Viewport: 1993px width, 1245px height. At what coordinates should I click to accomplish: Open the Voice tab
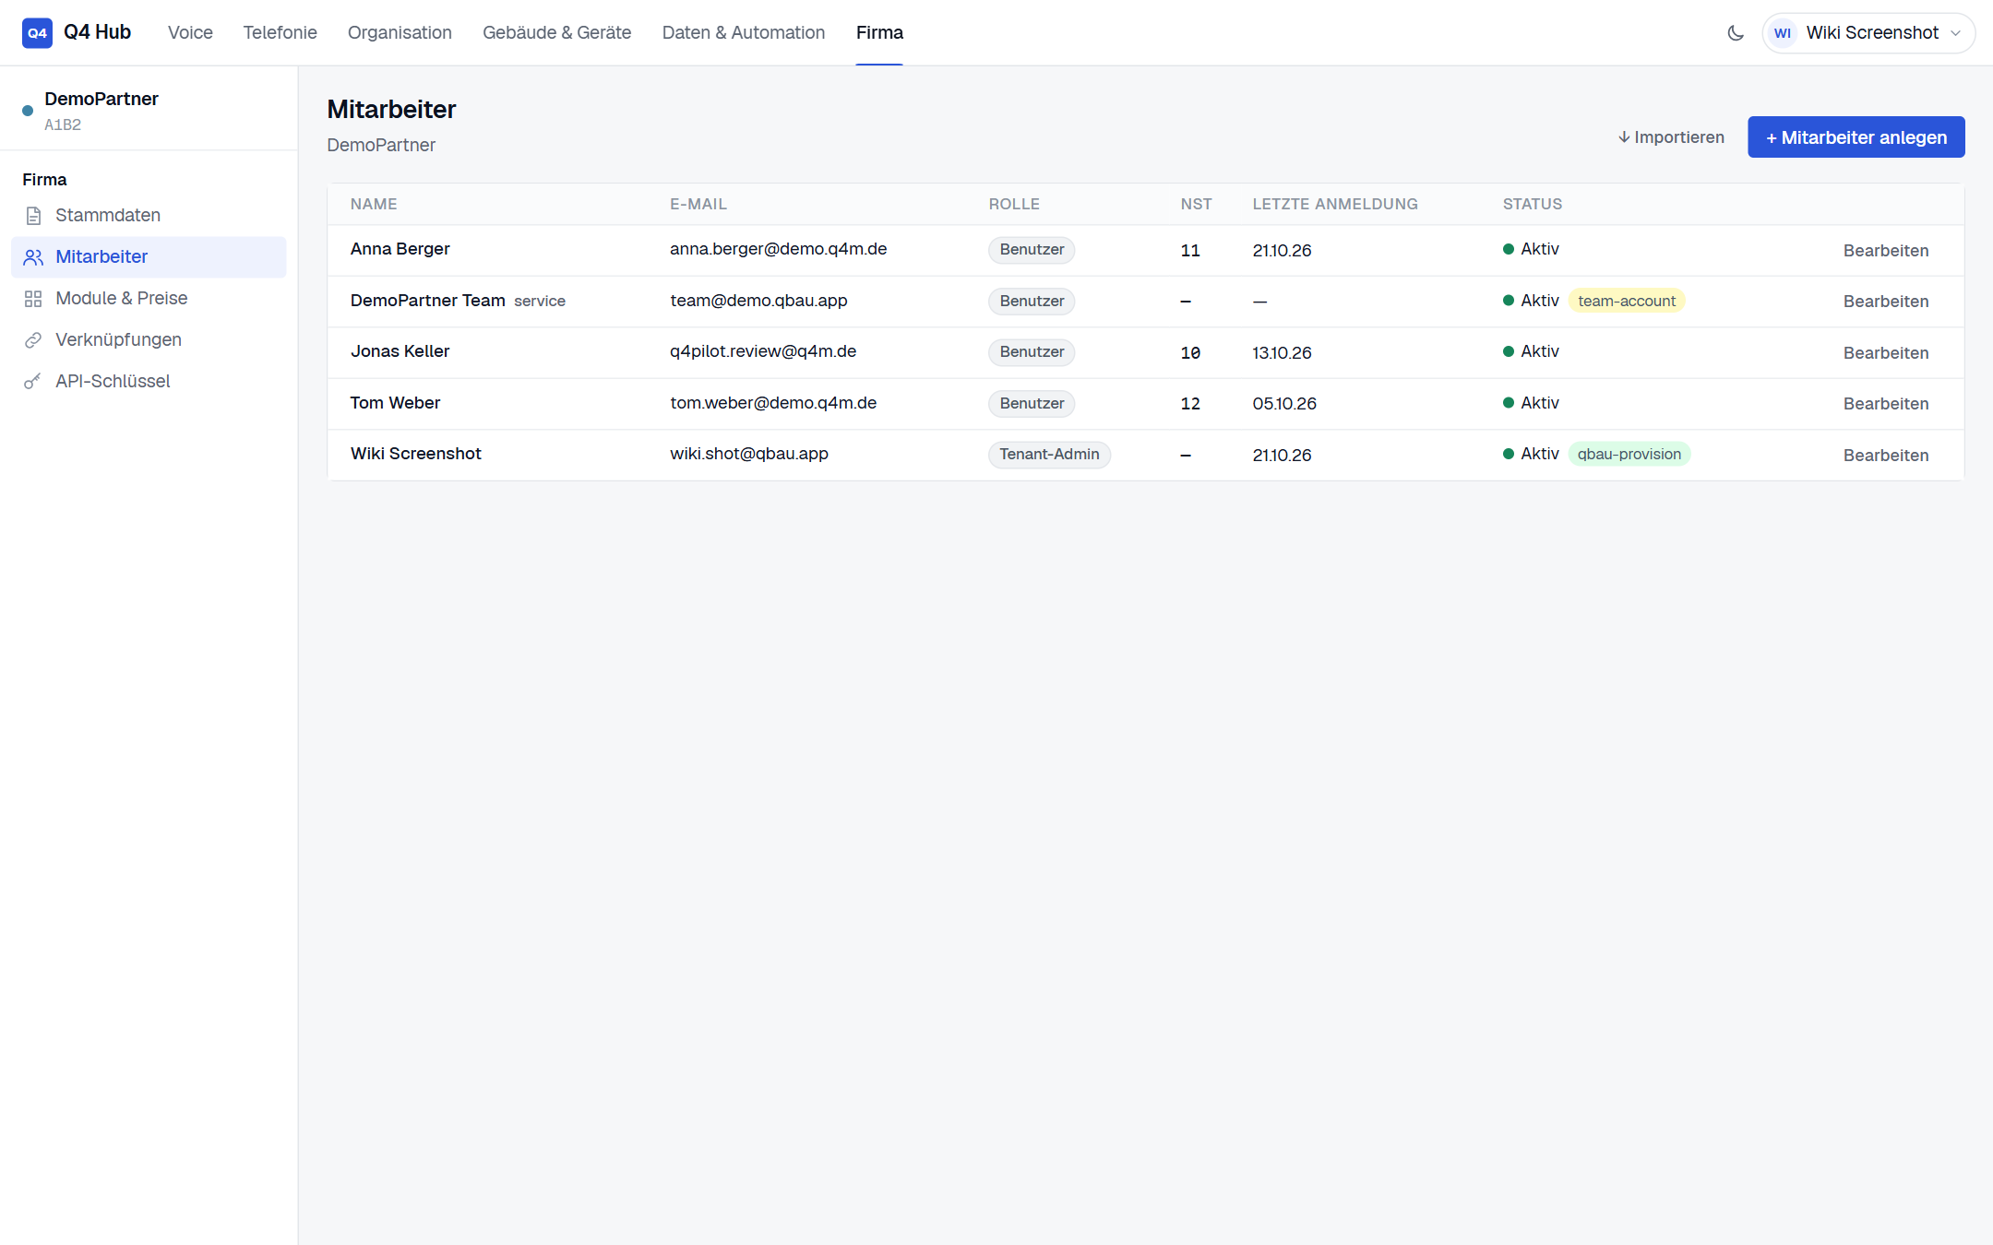[190, 32]
